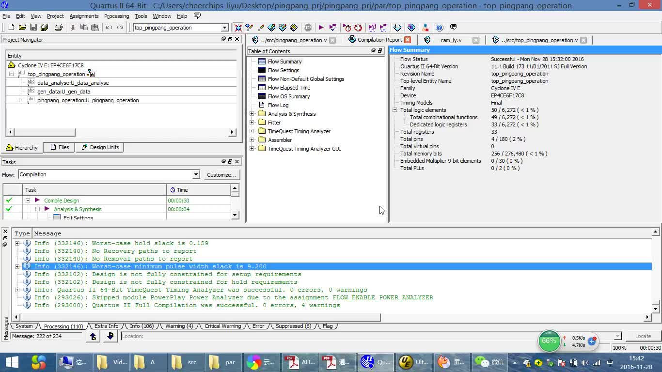
Task: Click the Print toolbar icon
Action: click(x=59, y=28)
